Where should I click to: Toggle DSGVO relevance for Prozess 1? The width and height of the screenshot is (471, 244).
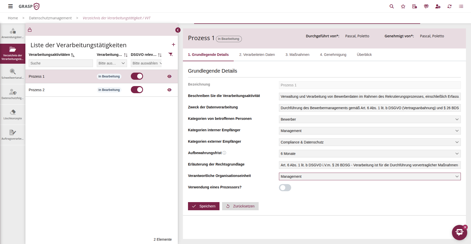point(137,76)
